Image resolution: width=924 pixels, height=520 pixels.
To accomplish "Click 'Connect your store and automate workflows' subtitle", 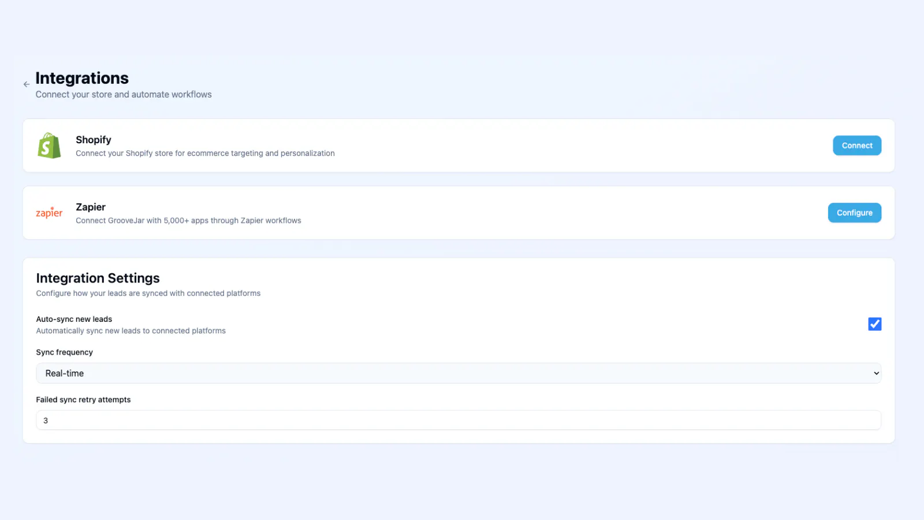I will point(124,94).
